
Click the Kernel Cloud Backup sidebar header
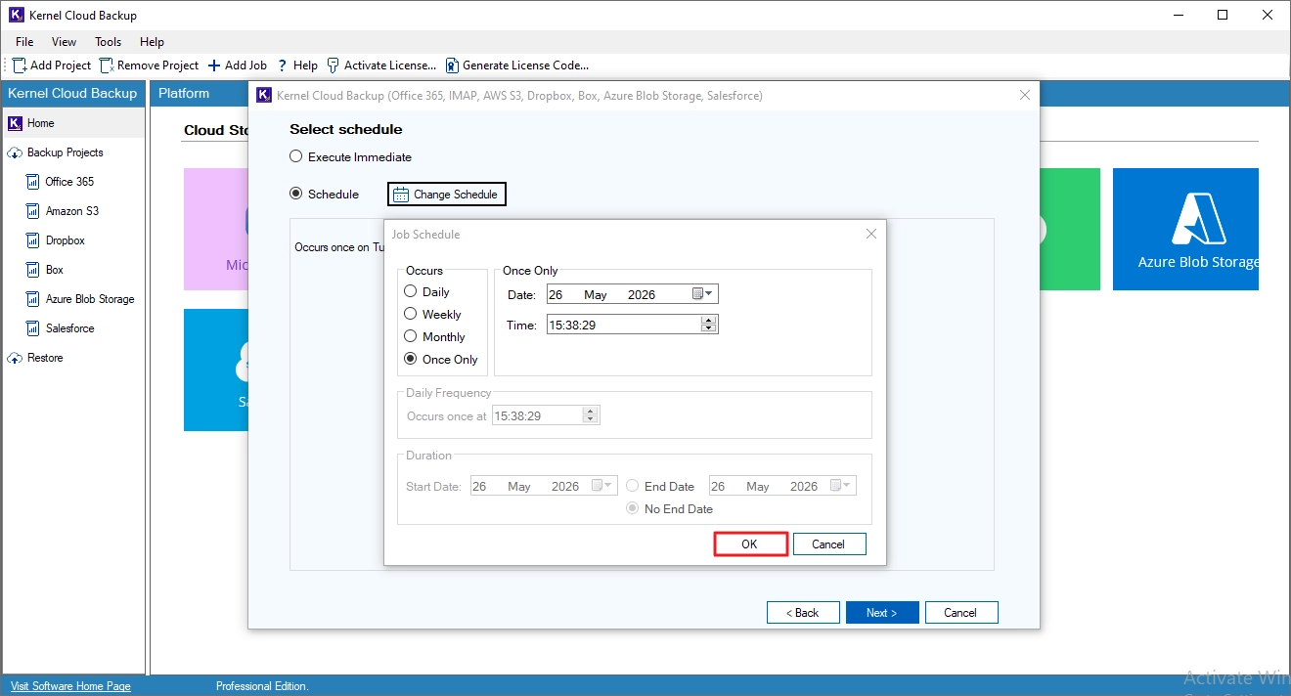point(72,93)
